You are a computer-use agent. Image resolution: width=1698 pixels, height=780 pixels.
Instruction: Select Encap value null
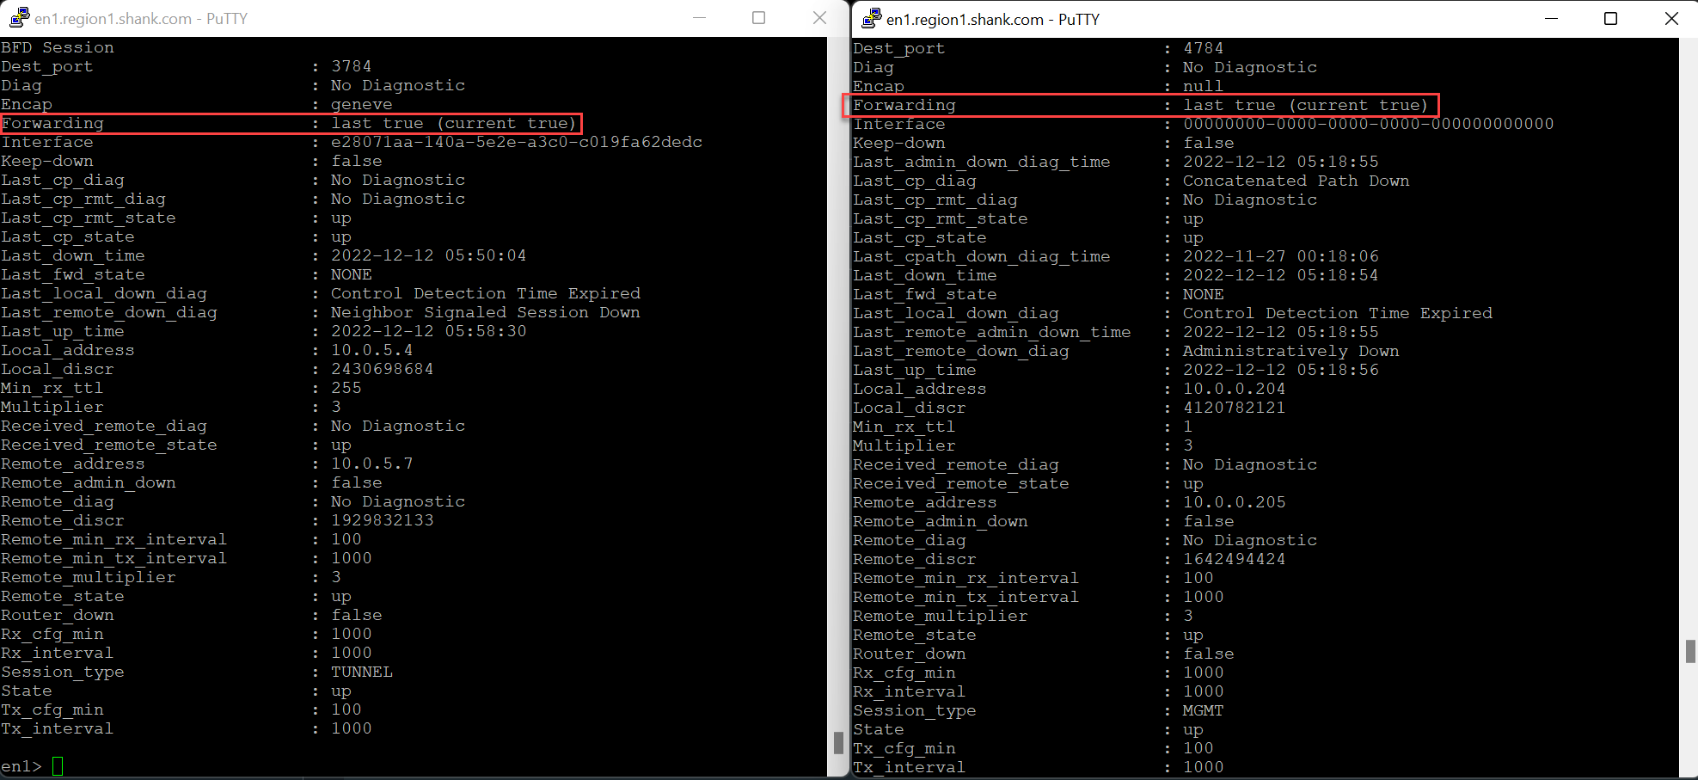(1204, 86)
